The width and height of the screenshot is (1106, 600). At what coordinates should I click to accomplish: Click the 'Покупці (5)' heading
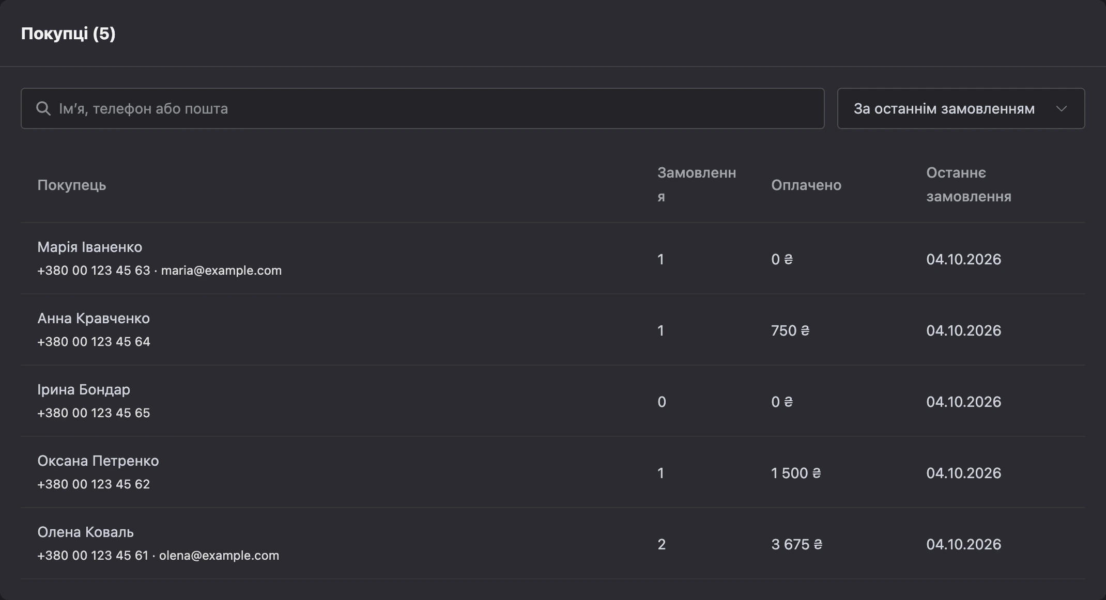click(68, 34)
